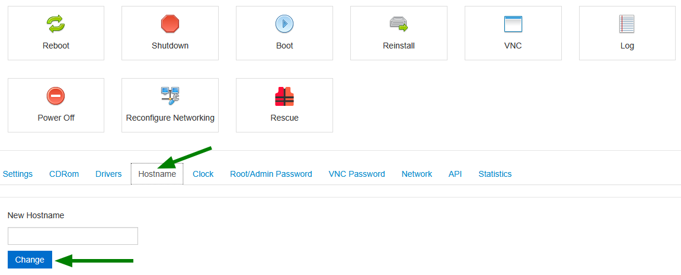Viewport: 681px width, 275px height.
Task: Select the Hostname tab
Action: [157, 174]
